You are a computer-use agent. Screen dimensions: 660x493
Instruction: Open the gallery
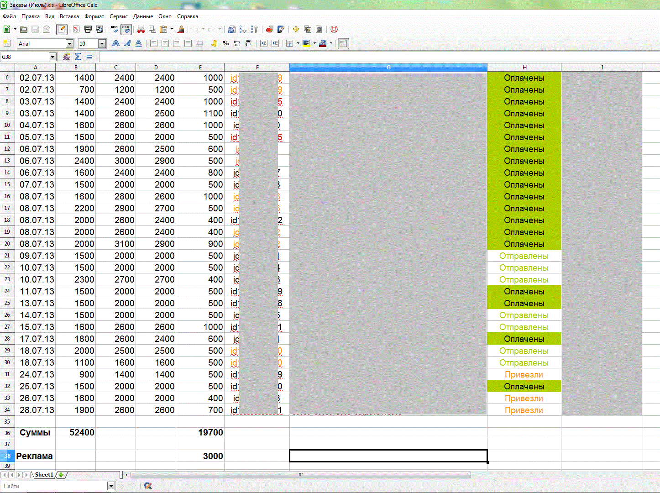coord(308,29)
